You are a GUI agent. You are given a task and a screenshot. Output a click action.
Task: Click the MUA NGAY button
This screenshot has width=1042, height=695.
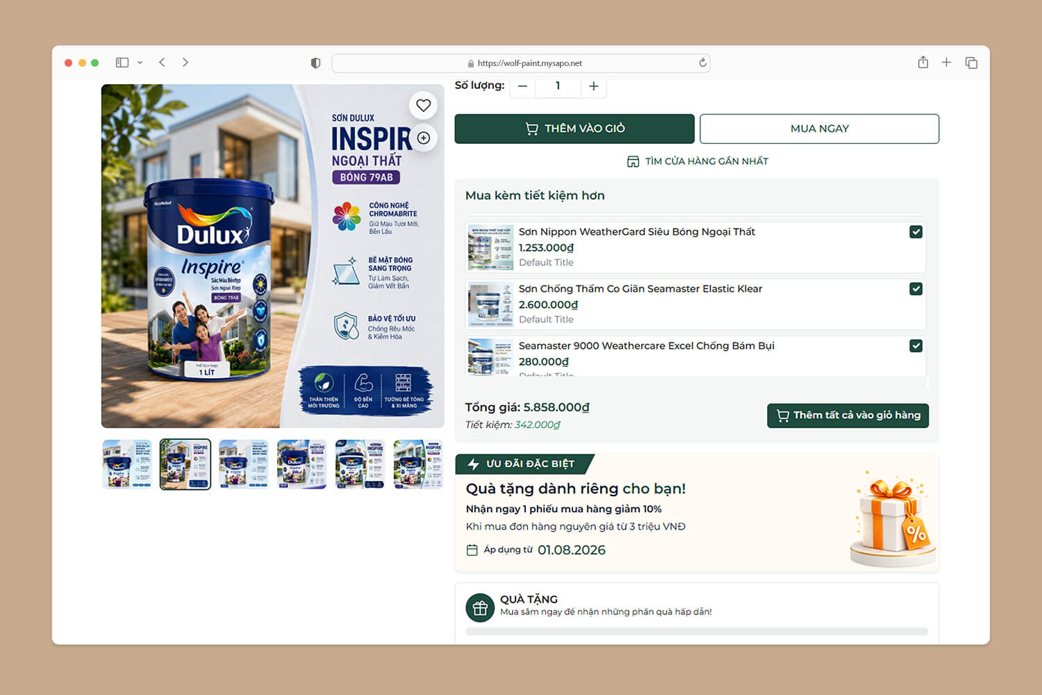tap(820, 129)
